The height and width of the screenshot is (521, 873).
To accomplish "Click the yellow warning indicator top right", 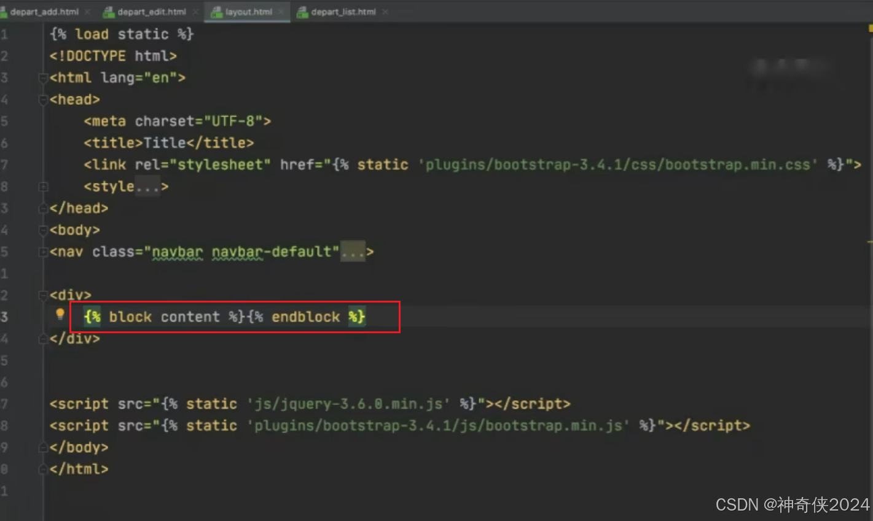I will point(870,28).
